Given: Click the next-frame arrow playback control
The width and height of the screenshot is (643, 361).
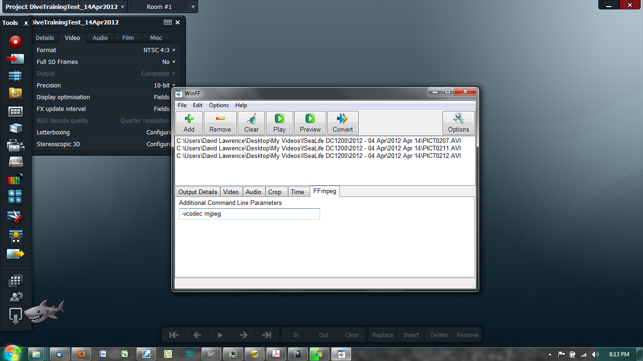Looking at the screenshot, I should tap(244, 335).
